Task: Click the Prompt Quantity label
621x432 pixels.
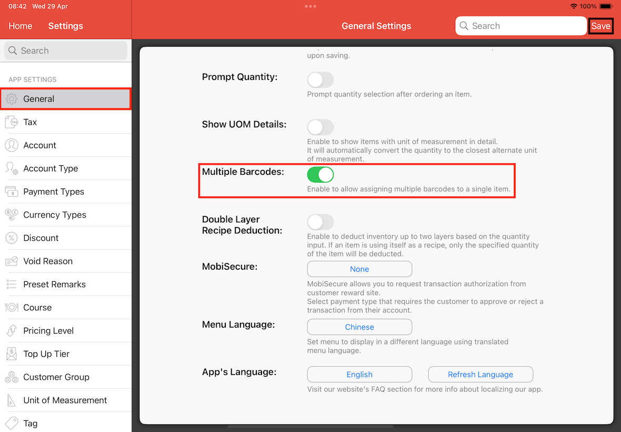Action: pos(239,77)
